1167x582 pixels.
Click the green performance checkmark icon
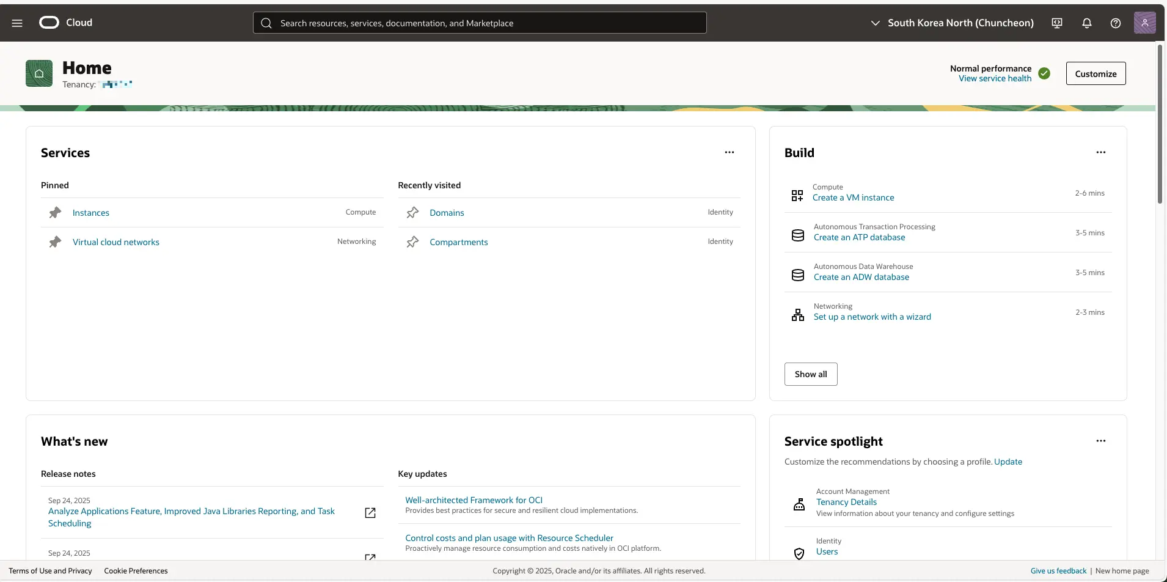pos(1044,73)
